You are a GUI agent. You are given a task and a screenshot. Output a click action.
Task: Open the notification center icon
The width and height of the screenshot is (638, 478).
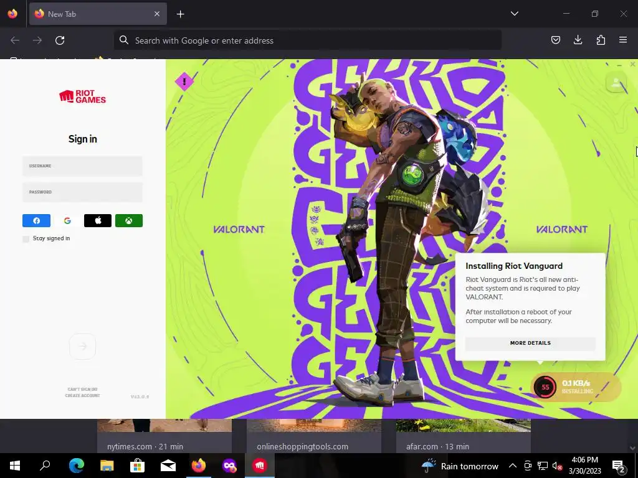(619, 466)
